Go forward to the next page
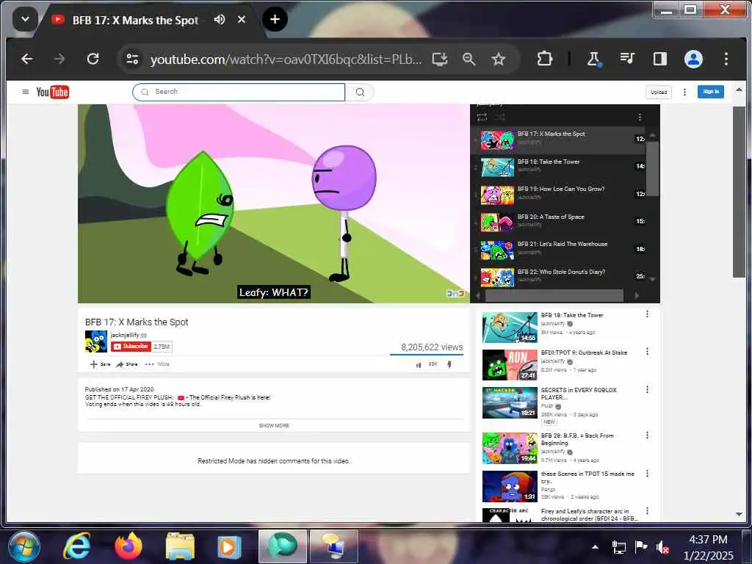752x564 pixels. tap(59, 59)
